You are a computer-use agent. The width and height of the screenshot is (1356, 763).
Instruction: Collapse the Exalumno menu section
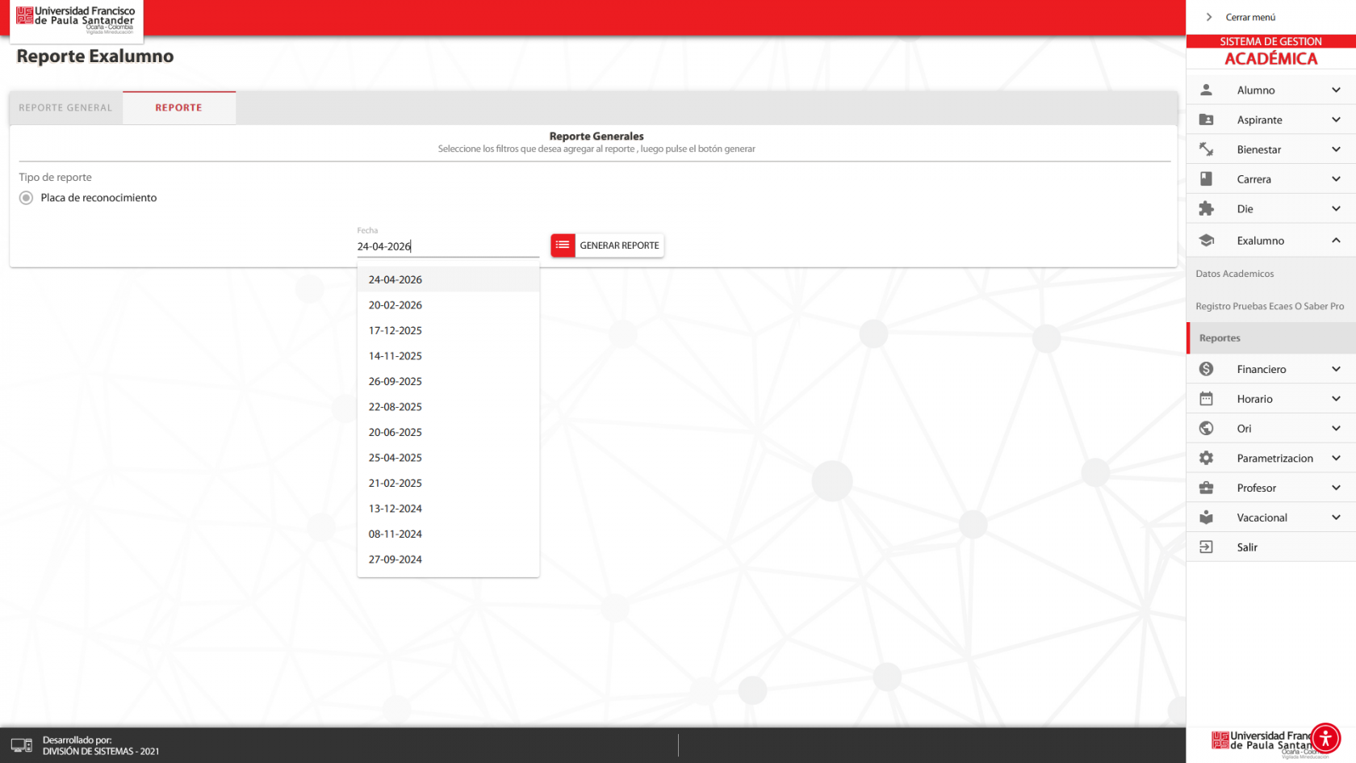[x=1336, y=241]
